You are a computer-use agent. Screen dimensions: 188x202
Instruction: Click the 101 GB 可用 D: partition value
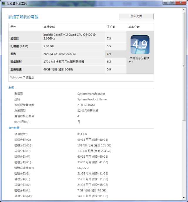tap(94, 145)
